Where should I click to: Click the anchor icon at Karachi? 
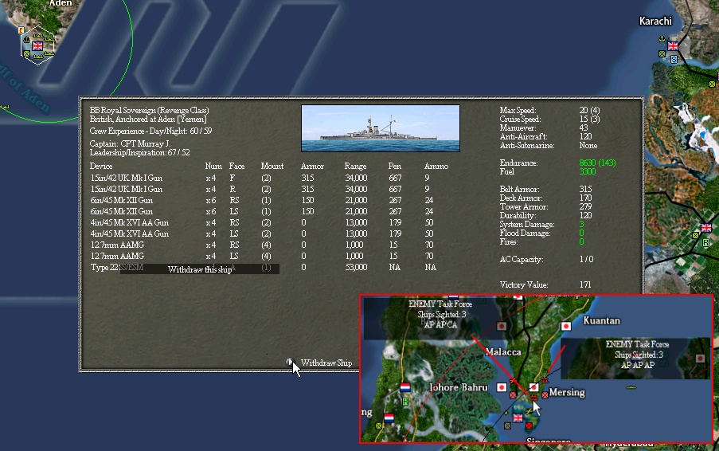point(662,38)
